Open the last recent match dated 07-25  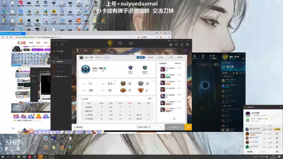point(171,110)
